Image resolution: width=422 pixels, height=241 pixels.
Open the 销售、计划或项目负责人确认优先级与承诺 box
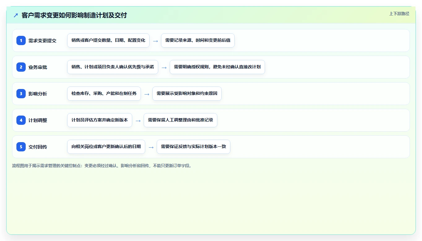(113, 67)
